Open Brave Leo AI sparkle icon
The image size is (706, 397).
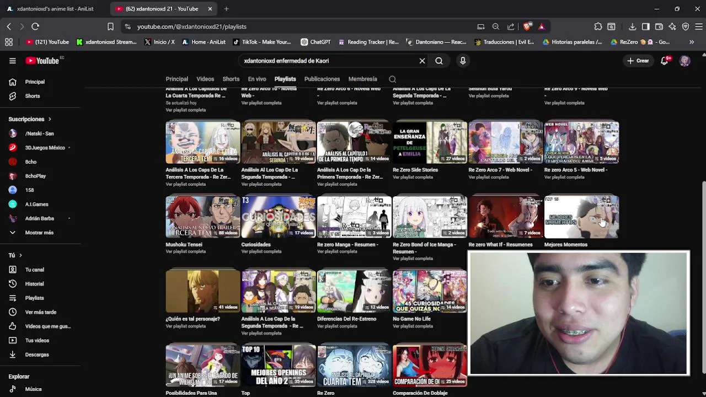672,26
